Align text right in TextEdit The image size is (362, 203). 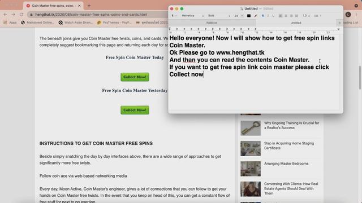click(291, 16)
